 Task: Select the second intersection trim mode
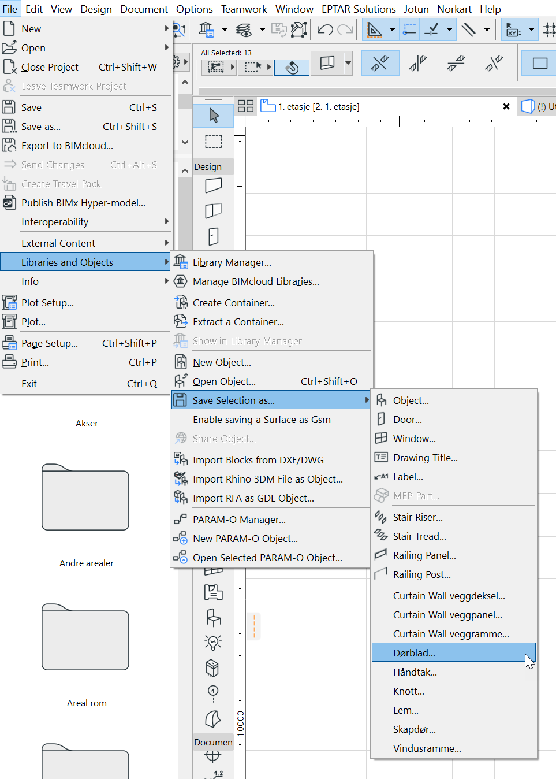417,63
